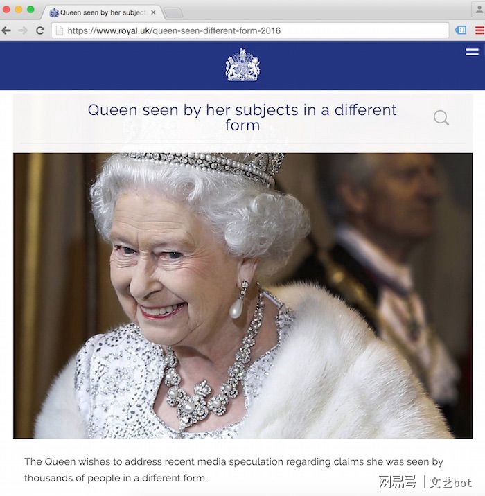Click the browser forward arrow

23,30
